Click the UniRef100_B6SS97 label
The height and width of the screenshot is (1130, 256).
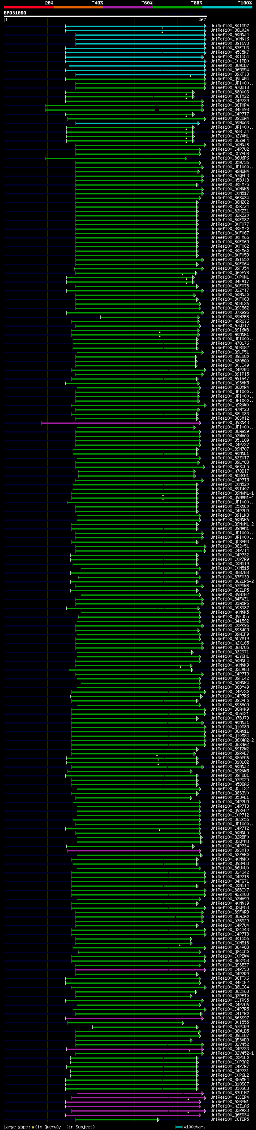229,1018
